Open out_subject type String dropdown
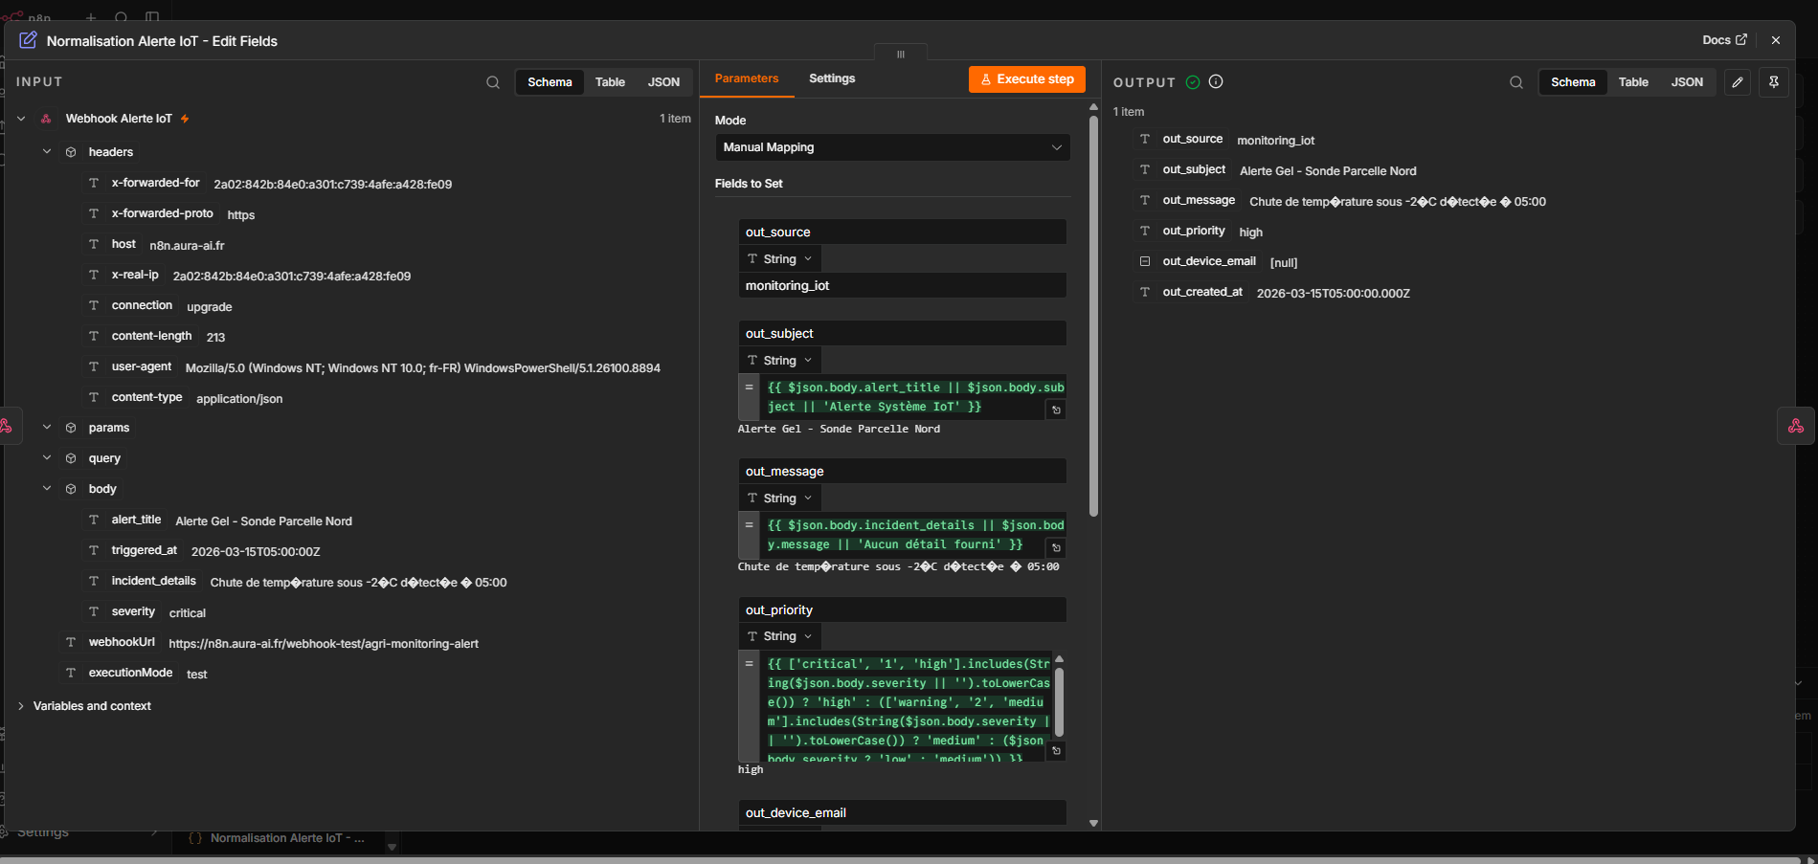1818x864 pixels. click(x=780, y=361)
